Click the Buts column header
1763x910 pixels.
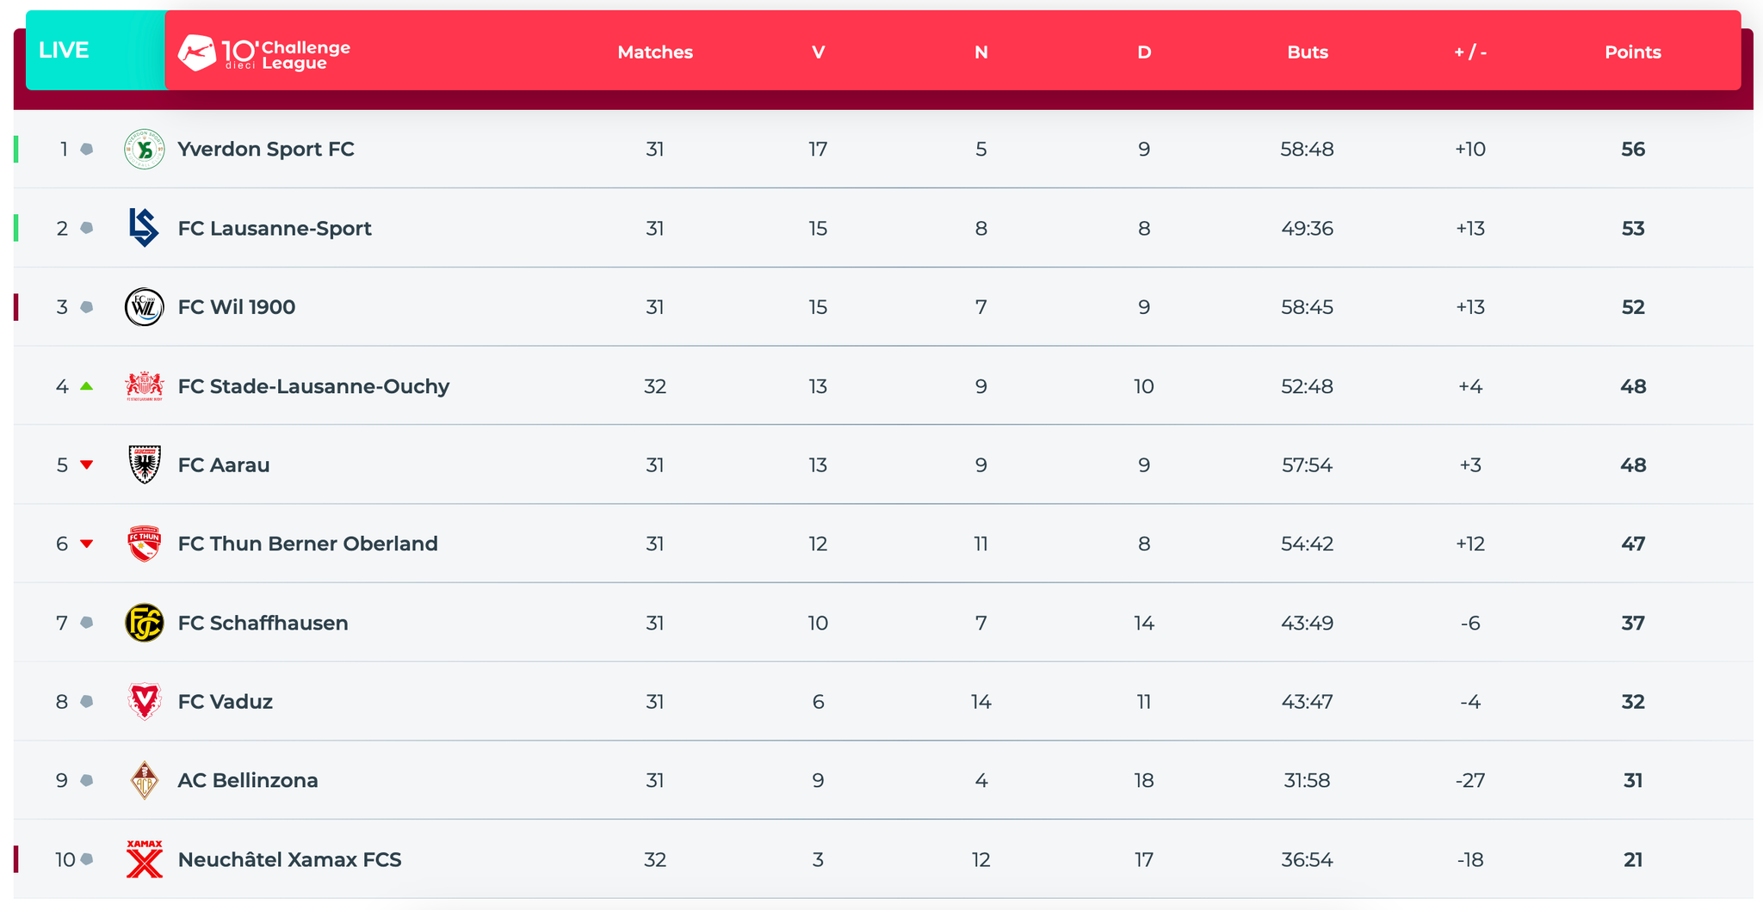[x=1307, y=52]
